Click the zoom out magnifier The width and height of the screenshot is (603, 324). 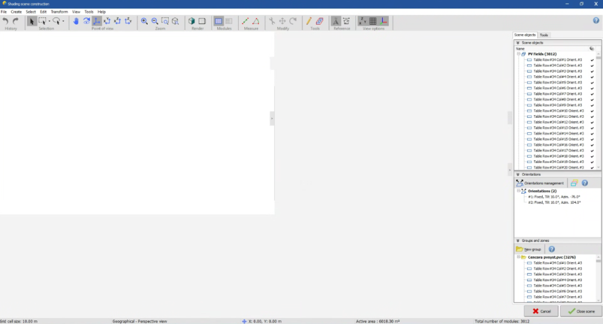click(154, 21)
